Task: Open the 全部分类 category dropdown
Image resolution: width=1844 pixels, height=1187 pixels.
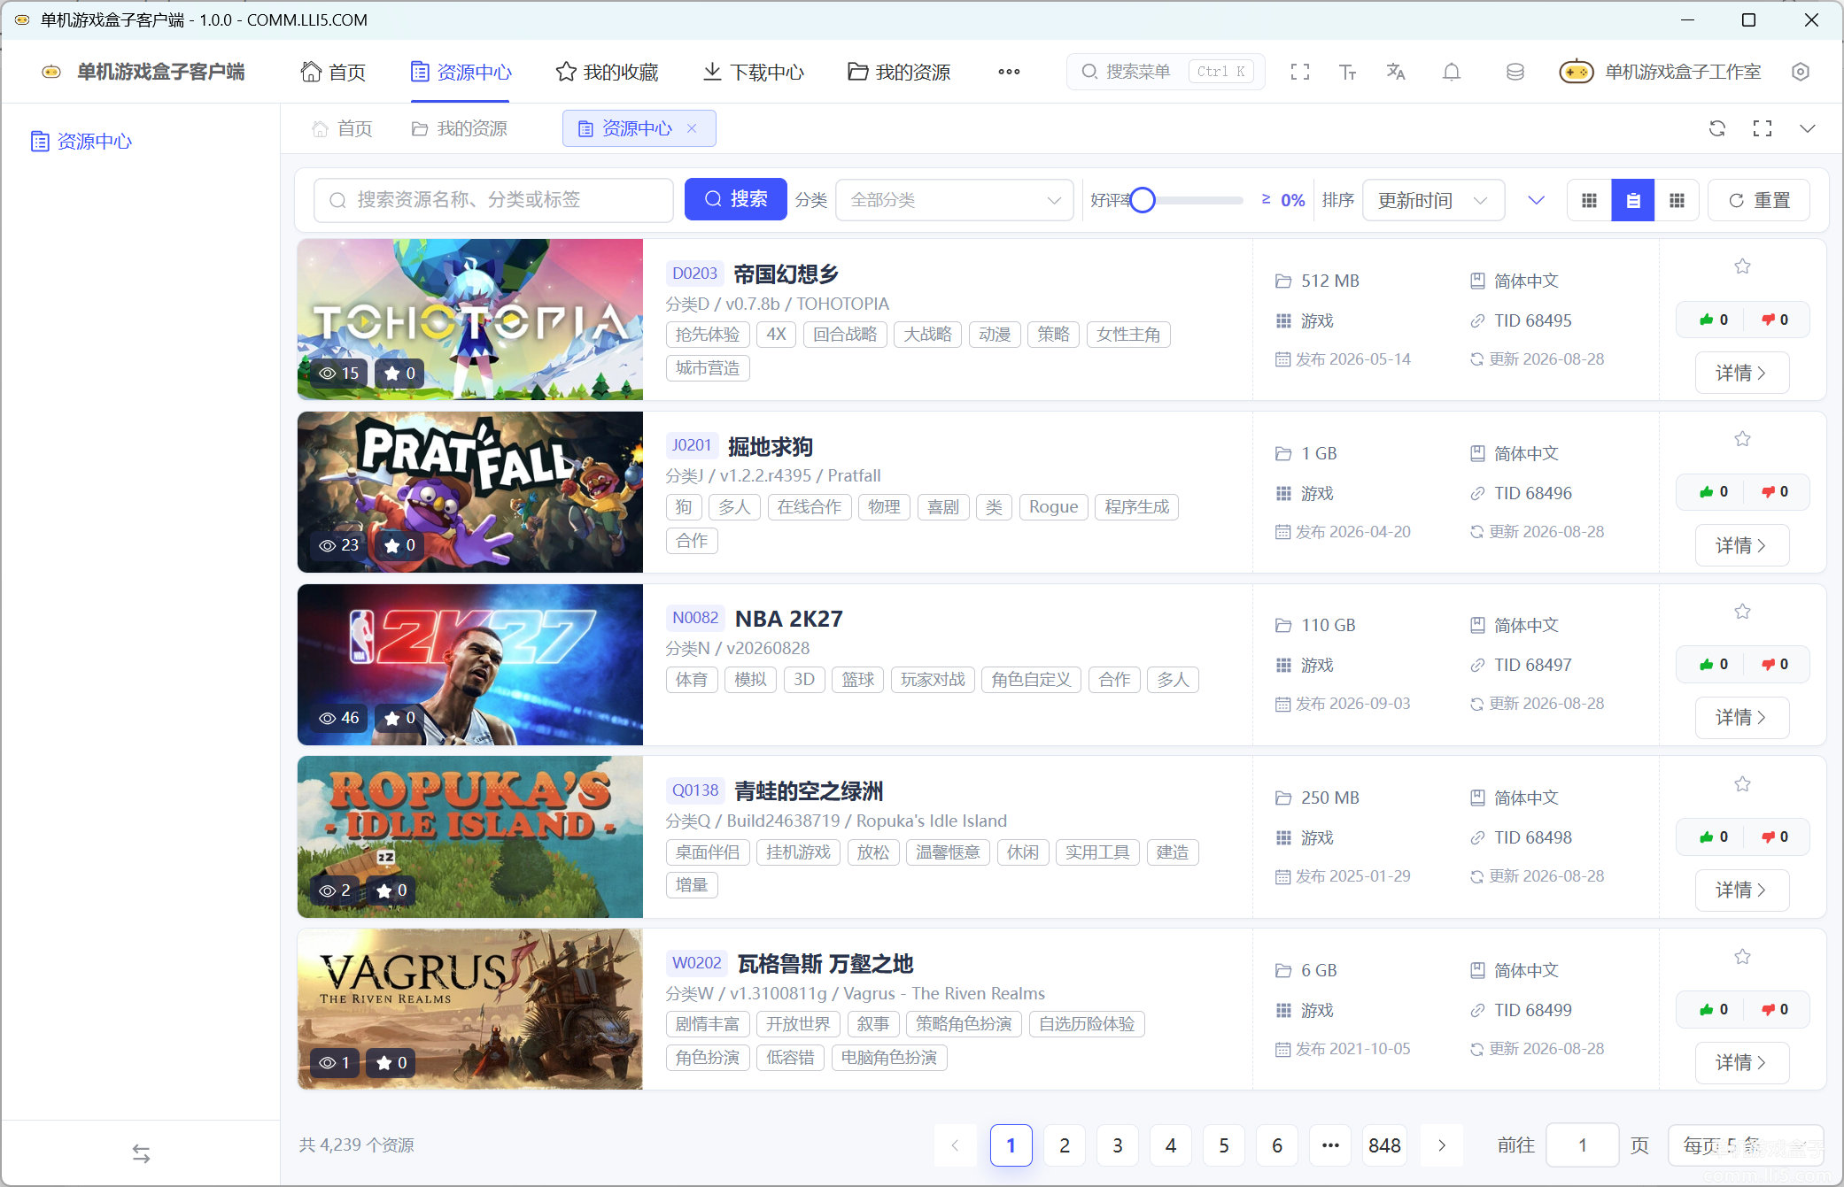Action: pos(955,200)
